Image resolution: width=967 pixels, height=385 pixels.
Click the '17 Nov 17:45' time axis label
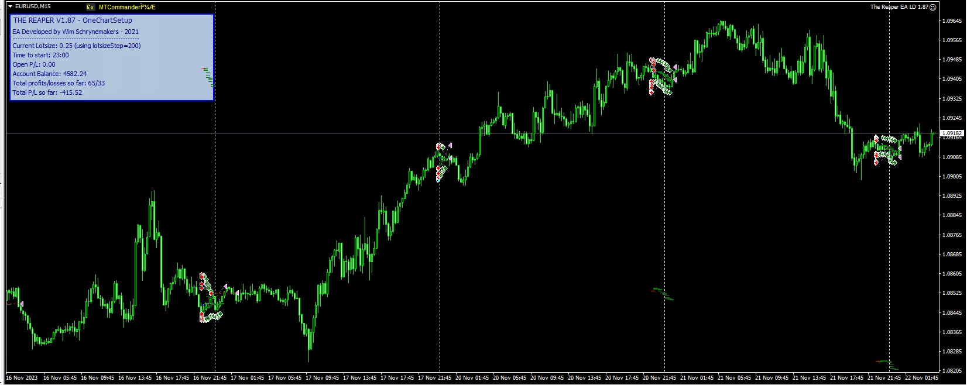(x=397, y=377)
